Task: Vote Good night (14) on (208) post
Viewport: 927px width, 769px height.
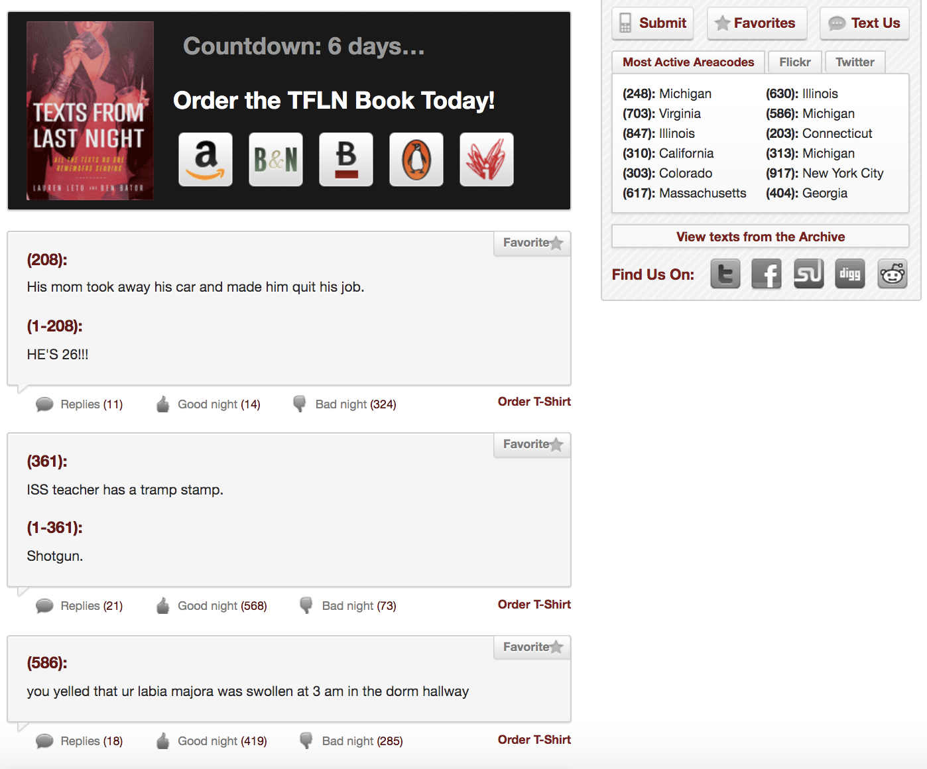Action: pos(208,404)
